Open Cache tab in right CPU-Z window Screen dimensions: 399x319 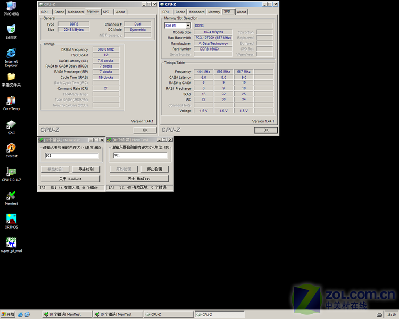180,12
